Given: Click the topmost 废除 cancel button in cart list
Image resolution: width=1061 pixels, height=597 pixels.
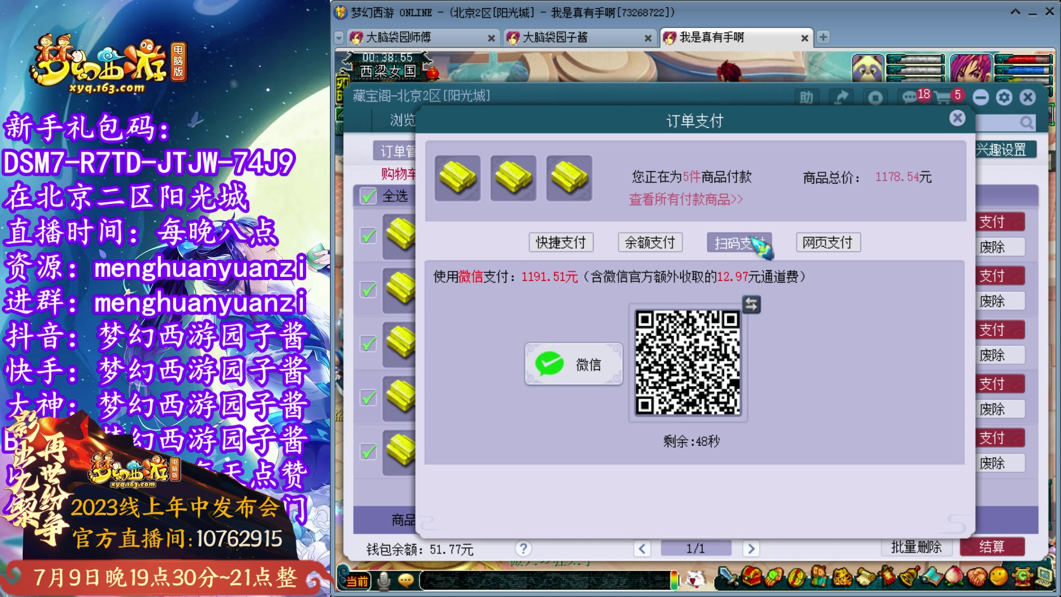Looking at the screenshot, I should (x=1000, y=247).
